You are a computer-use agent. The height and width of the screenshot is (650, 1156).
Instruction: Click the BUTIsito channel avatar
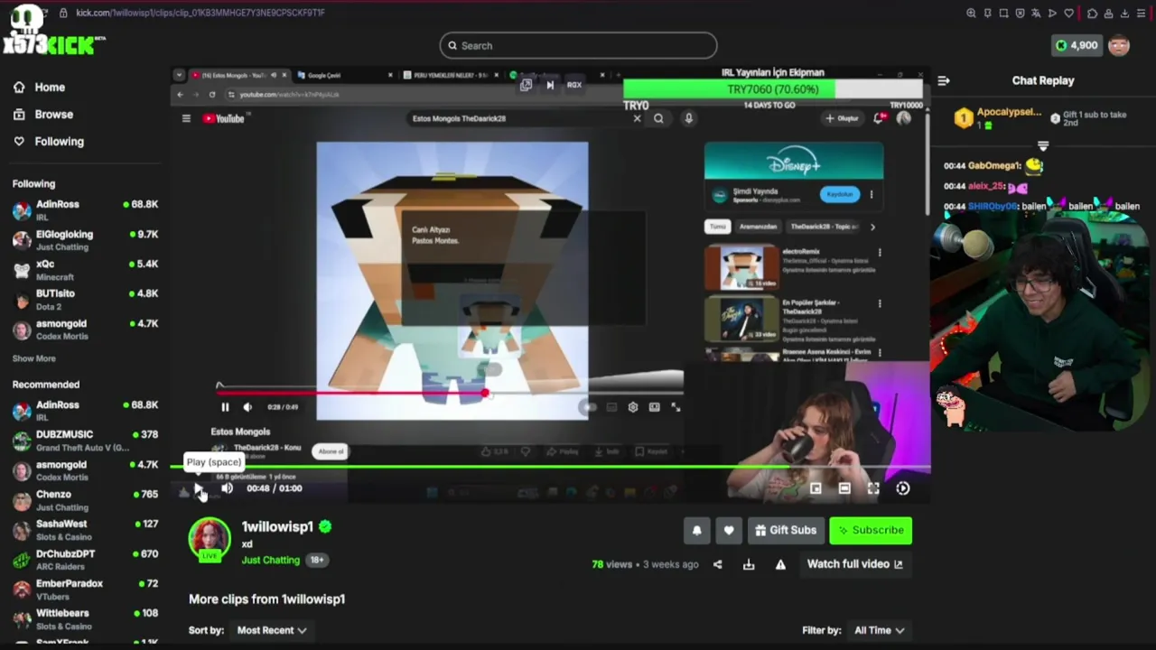[x=22, y=300]
